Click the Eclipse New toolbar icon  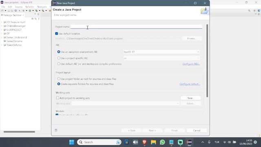point(2,11)
